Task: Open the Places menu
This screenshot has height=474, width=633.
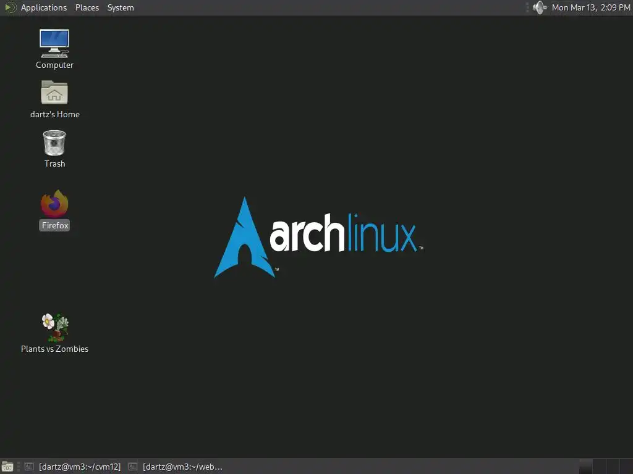Action: coord(87,7)
